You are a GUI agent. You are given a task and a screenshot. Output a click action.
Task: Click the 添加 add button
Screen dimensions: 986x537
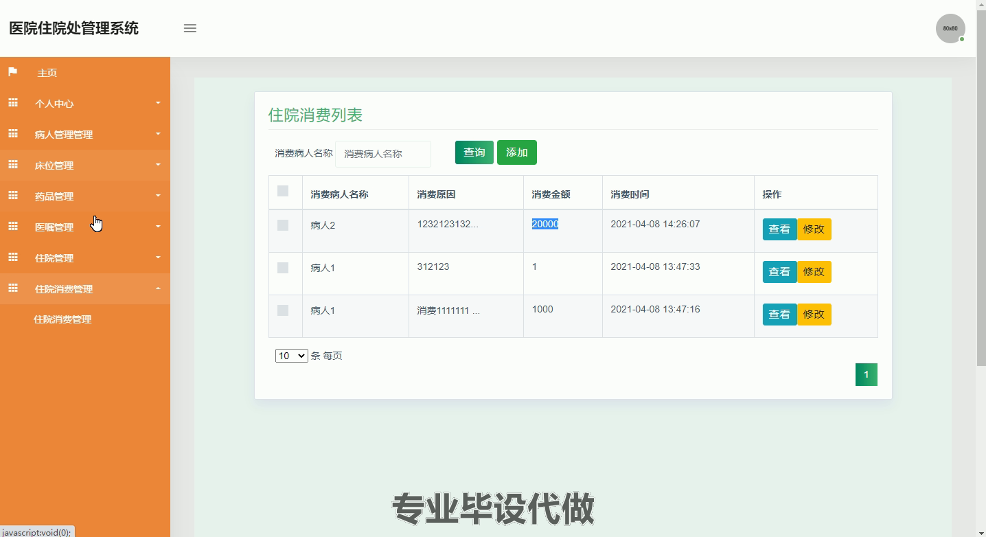coord(517,152)
